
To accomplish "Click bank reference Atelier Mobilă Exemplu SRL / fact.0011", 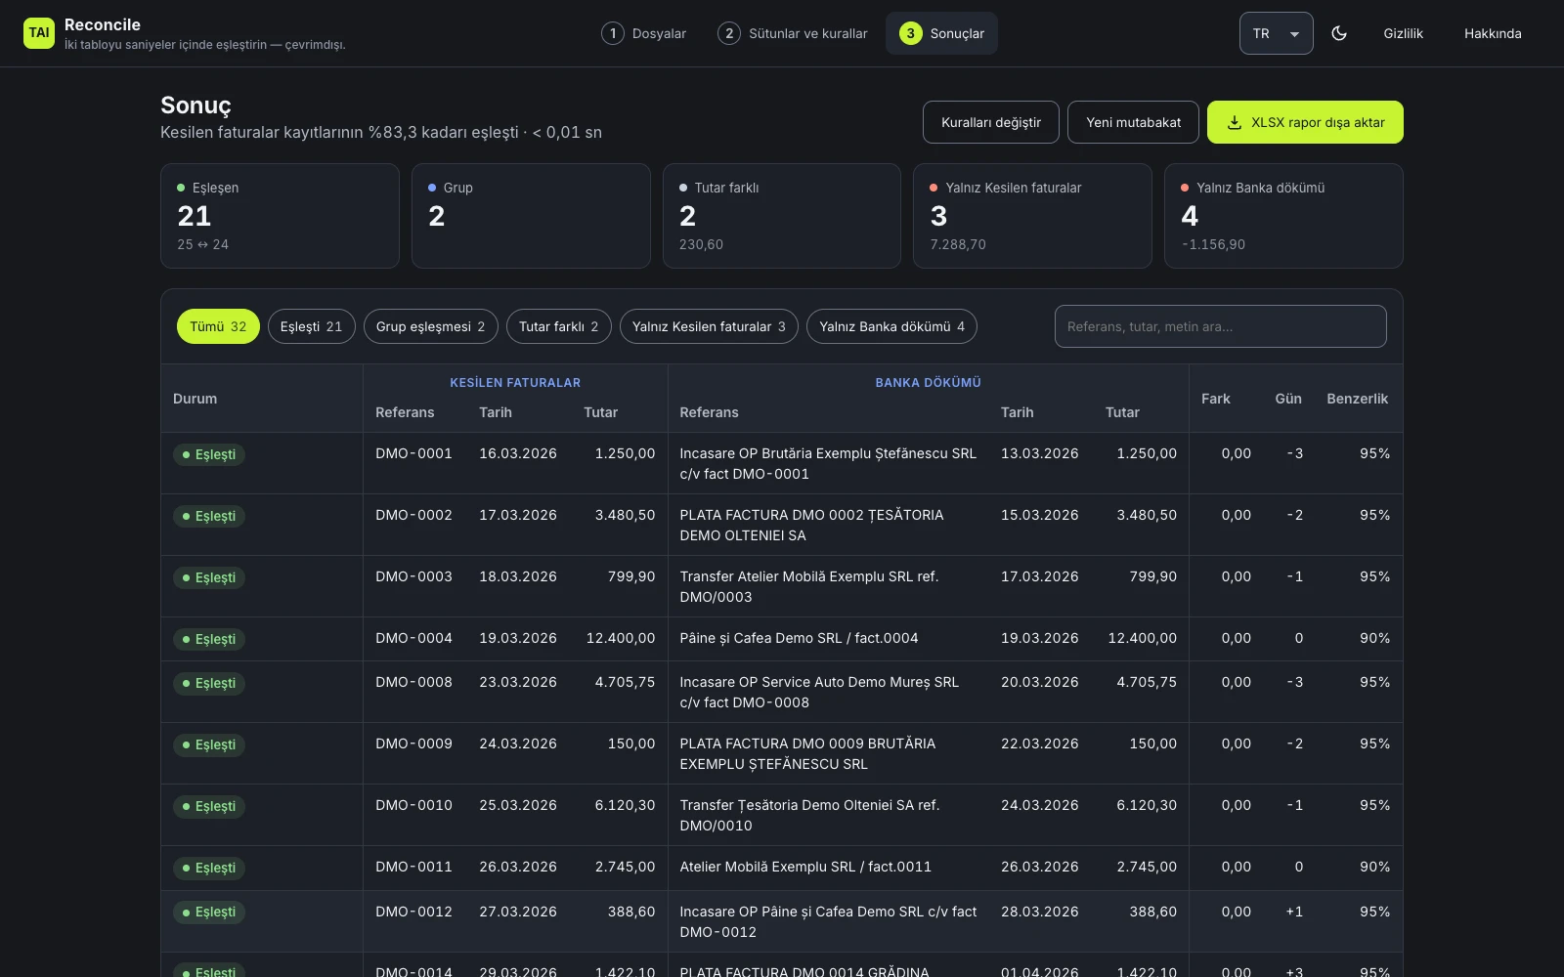I will pyautogui.click(x=805, y=867).
